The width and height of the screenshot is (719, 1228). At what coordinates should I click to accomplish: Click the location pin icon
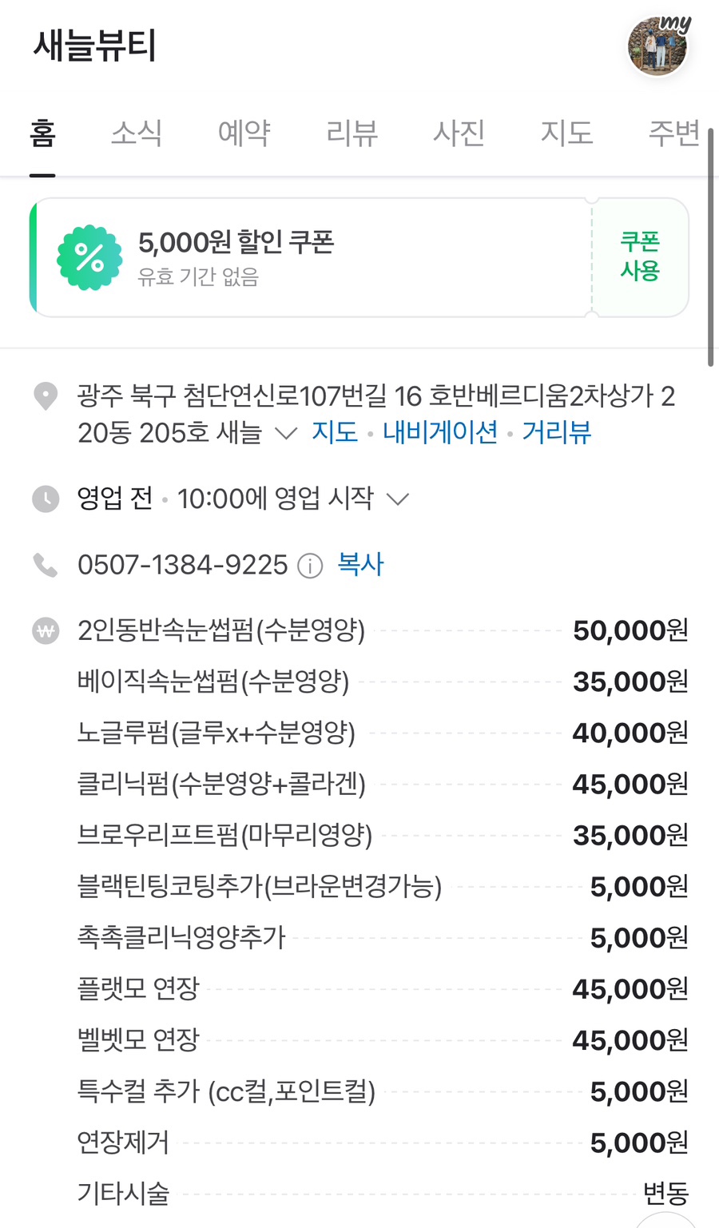(46, 395)
